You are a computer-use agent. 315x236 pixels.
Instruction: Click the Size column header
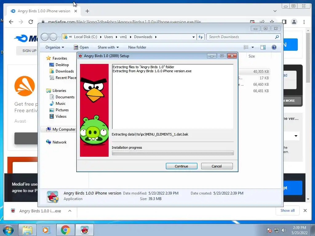(x=252, y=56)
